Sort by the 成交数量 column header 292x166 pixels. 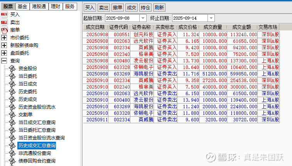[213, 27]
